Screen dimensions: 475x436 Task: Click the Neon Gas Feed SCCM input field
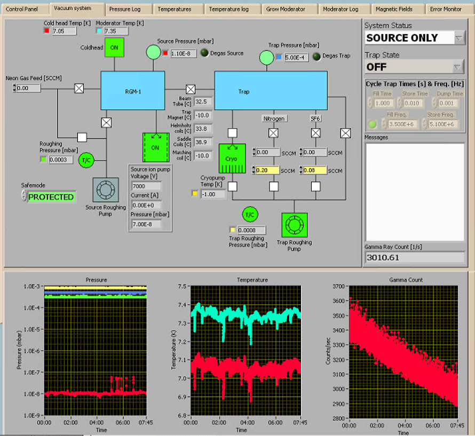click(x=28, y=88)
